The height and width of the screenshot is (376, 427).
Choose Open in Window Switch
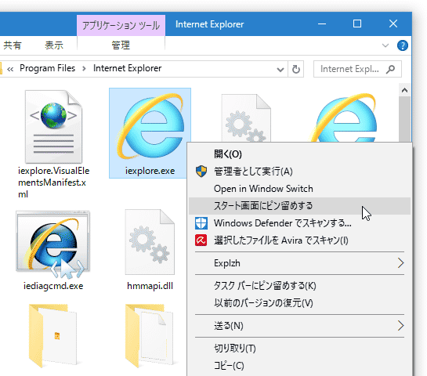point(299,189)
